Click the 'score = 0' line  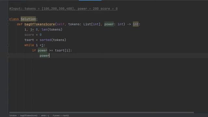[33, 35]
